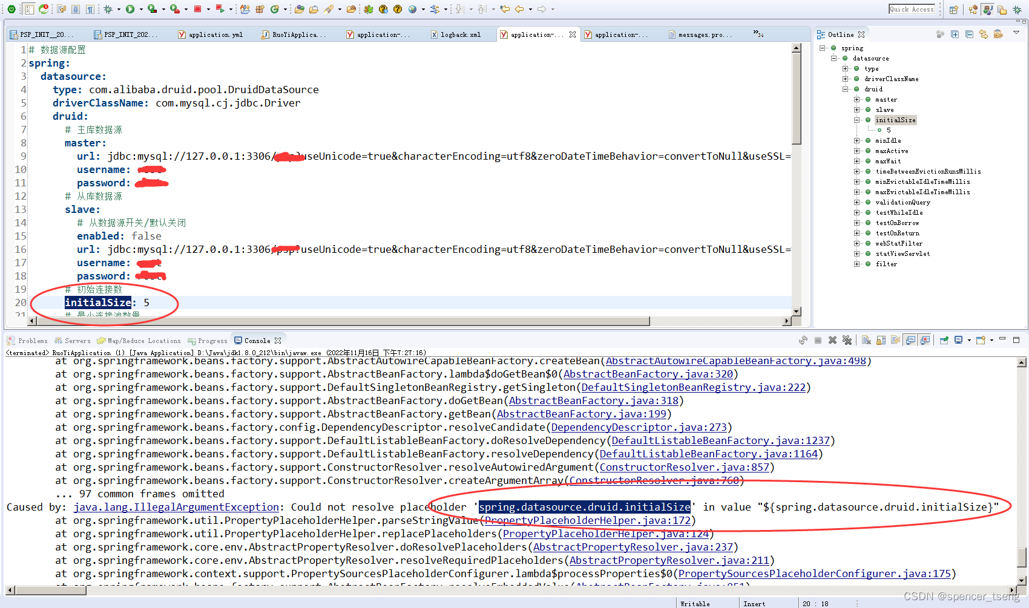Click the Open Type icon
The width and height of the screenshot is (1029, 608).
299,9
